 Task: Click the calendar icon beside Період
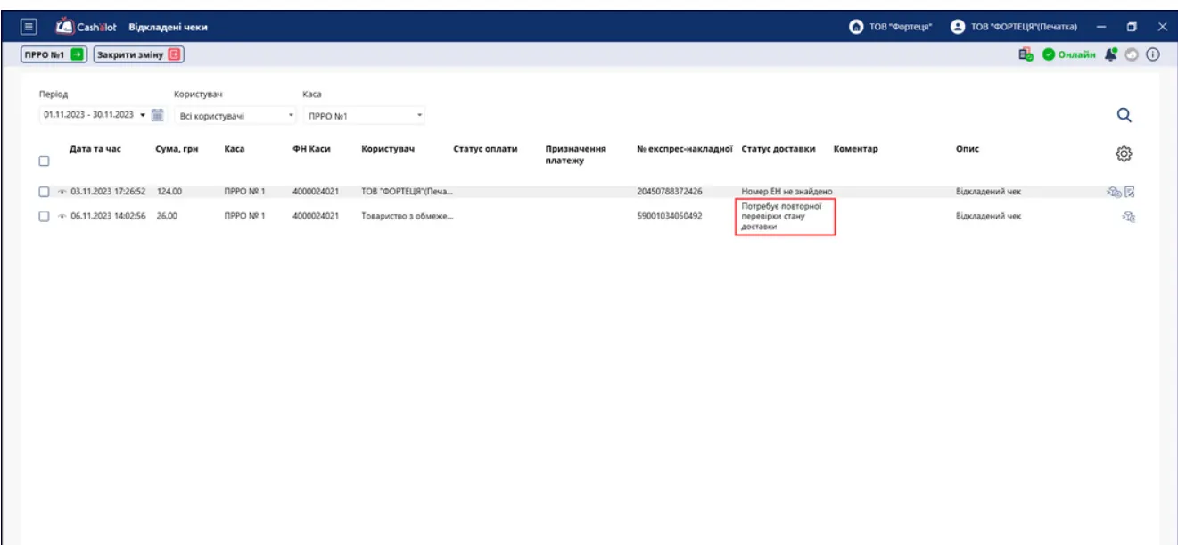pyautogui.click(x=157, y=114)
